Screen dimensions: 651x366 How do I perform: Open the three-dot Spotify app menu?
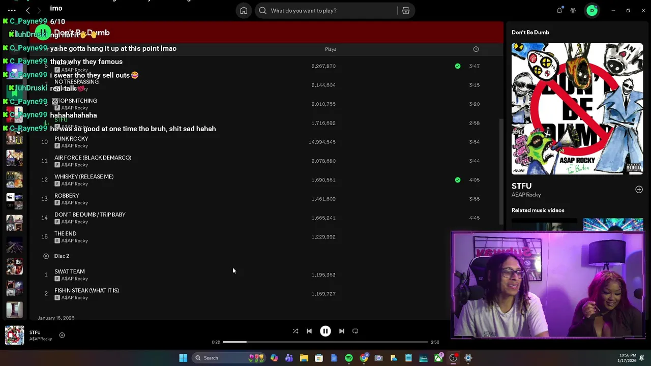coord(12,10)
